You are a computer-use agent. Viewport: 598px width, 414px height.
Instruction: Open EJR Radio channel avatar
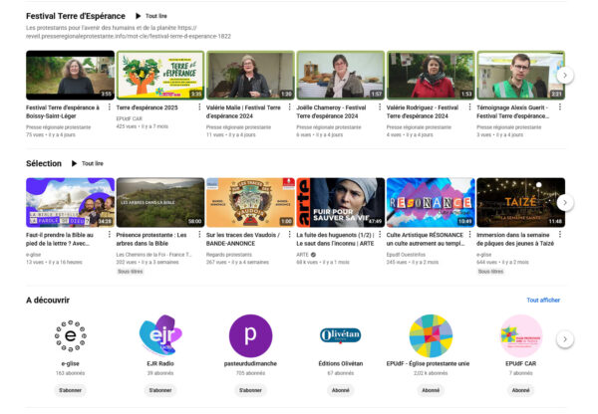pyautogui.click(x=160, y=336)
